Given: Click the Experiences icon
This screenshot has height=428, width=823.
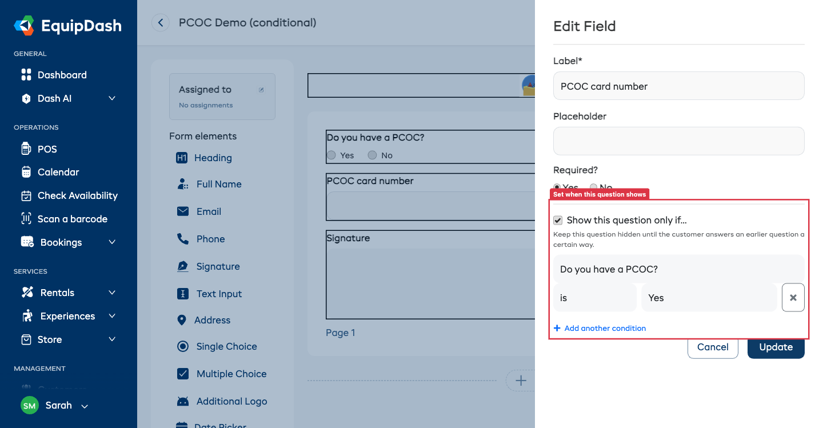Looking at the screenshot, I should click(27, 316).
